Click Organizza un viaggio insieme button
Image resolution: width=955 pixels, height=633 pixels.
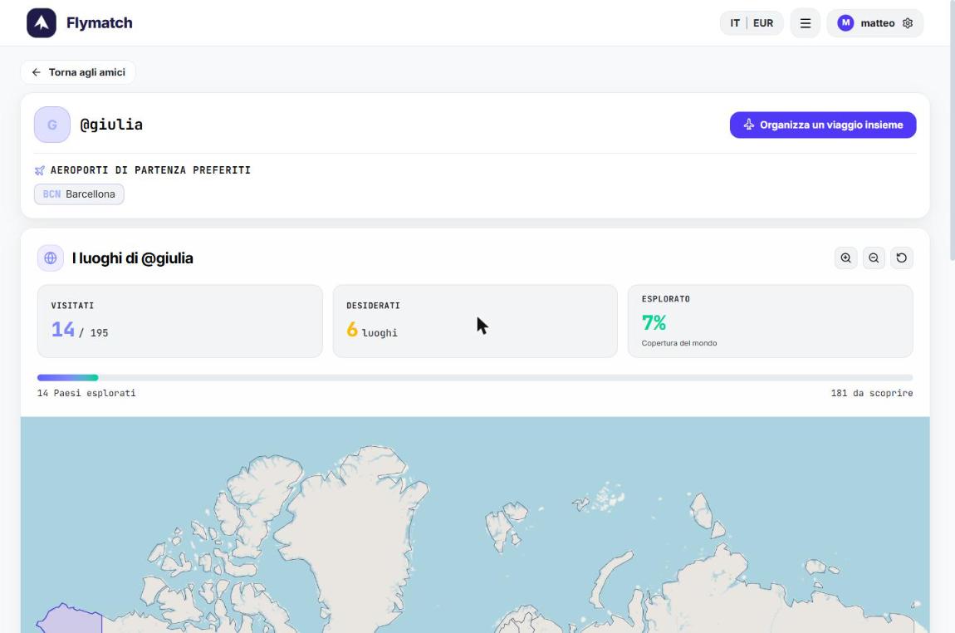[x=823, y=125]
